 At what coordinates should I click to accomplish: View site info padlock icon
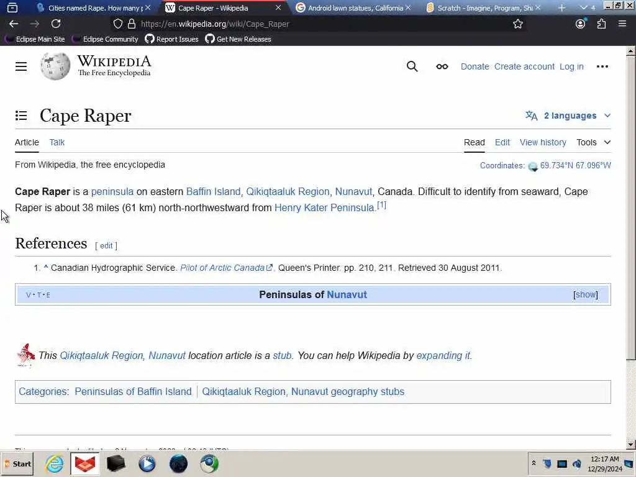tap(132, 24)
